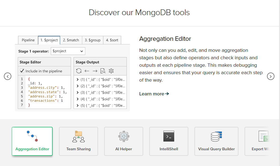
Task: Click the refresh icon in Stage Output
Action: [x=79, y=71]
